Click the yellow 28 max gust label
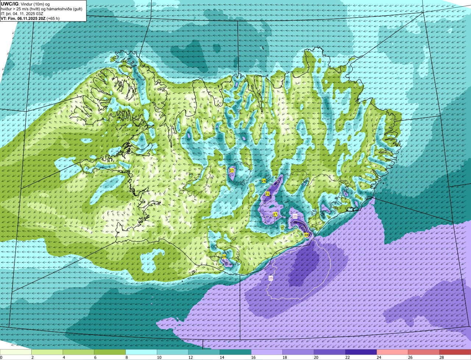 click(224, 257)
